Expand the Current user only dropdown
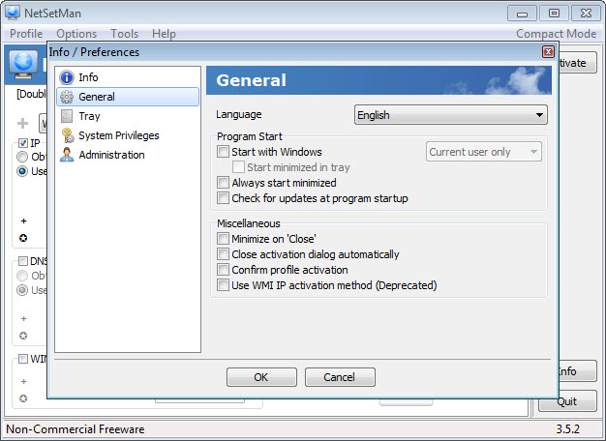 click(484, 152)
